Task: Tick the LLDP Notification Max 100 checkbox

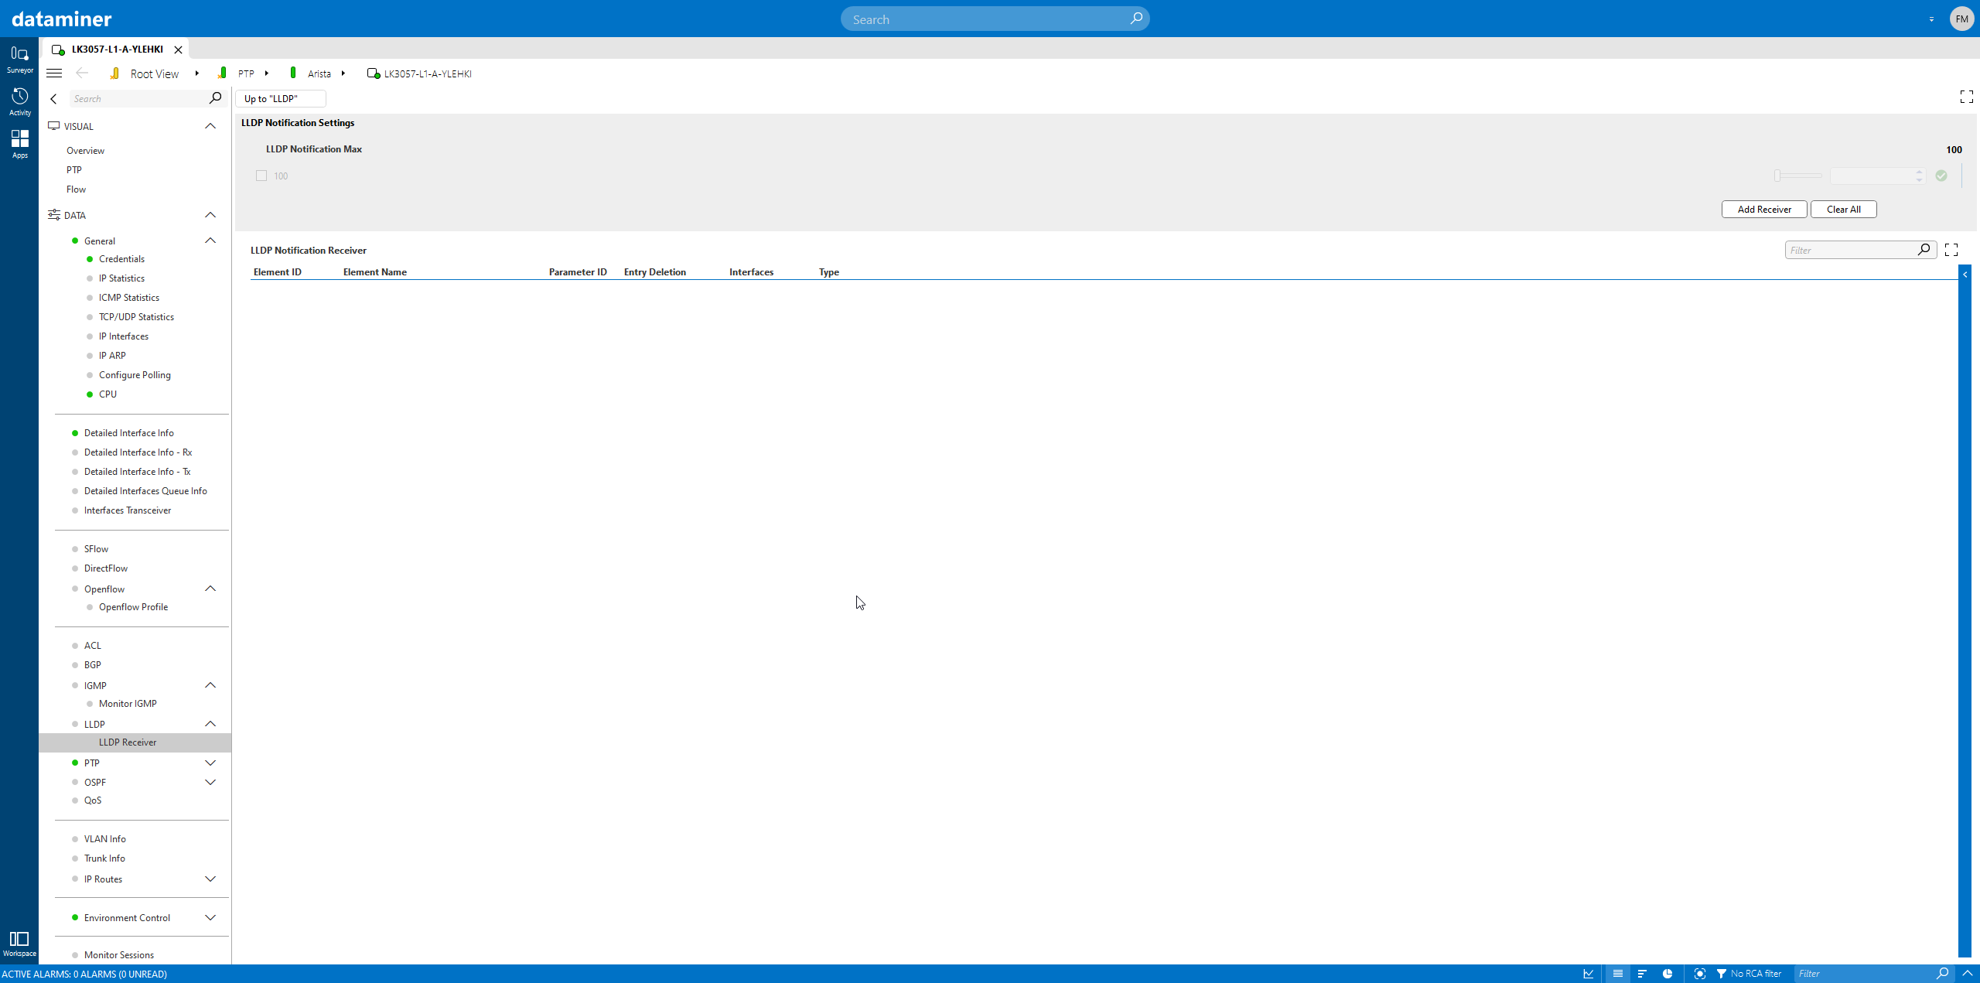Action: [x=261, y=176]
